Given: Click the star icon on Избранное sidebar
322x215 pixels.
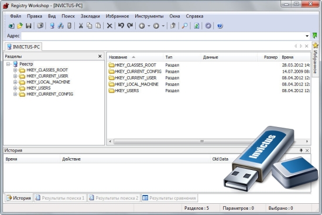Looking at the screenshot, I should [316, 46].
